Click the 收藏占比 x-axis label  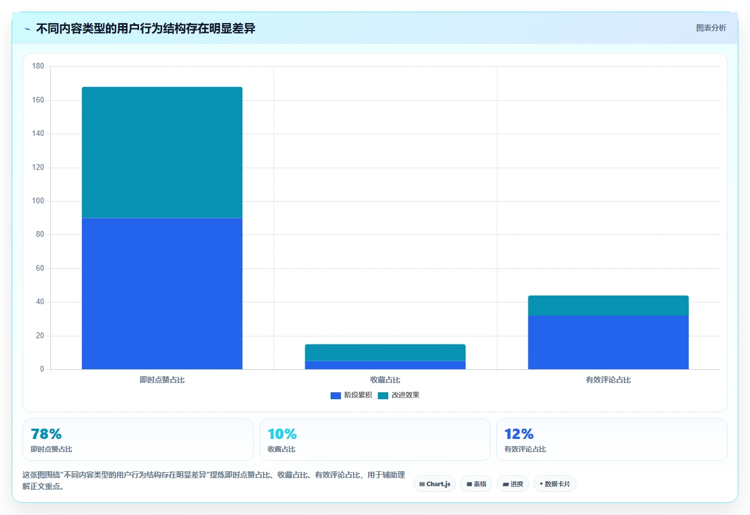click(x=385, y=380)
